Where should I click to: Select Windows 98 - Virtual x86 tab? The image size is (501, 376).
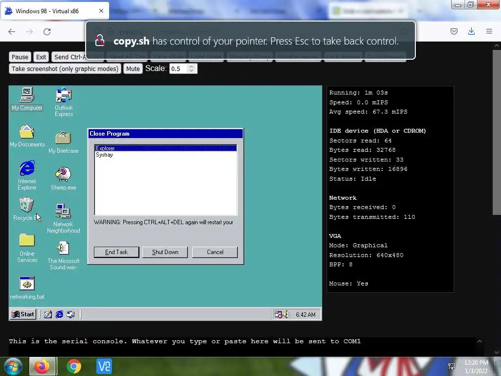[54, 11]
